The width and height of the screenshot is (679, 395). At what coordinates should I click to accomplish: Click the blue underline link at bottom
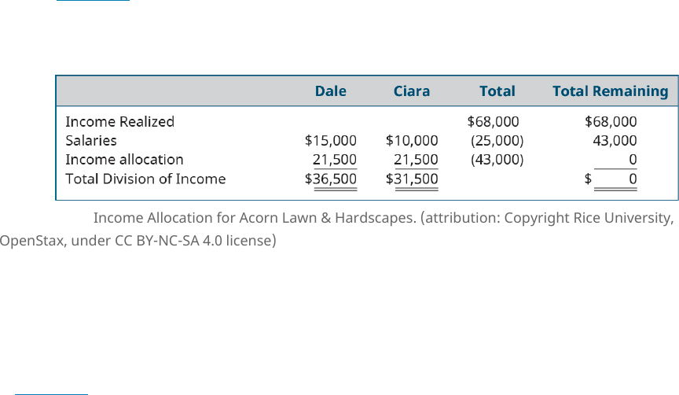coord(51,394)
